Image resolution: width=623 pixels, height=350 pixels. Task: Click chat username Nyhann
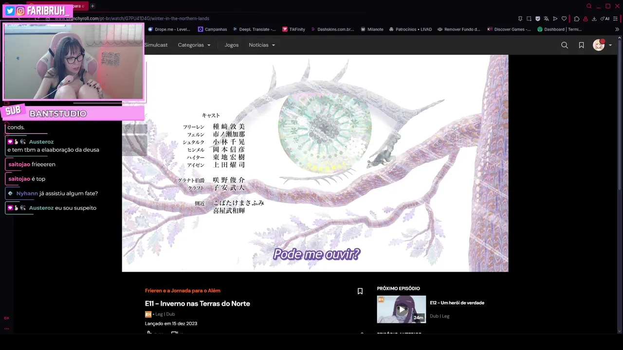pos(27,193)
